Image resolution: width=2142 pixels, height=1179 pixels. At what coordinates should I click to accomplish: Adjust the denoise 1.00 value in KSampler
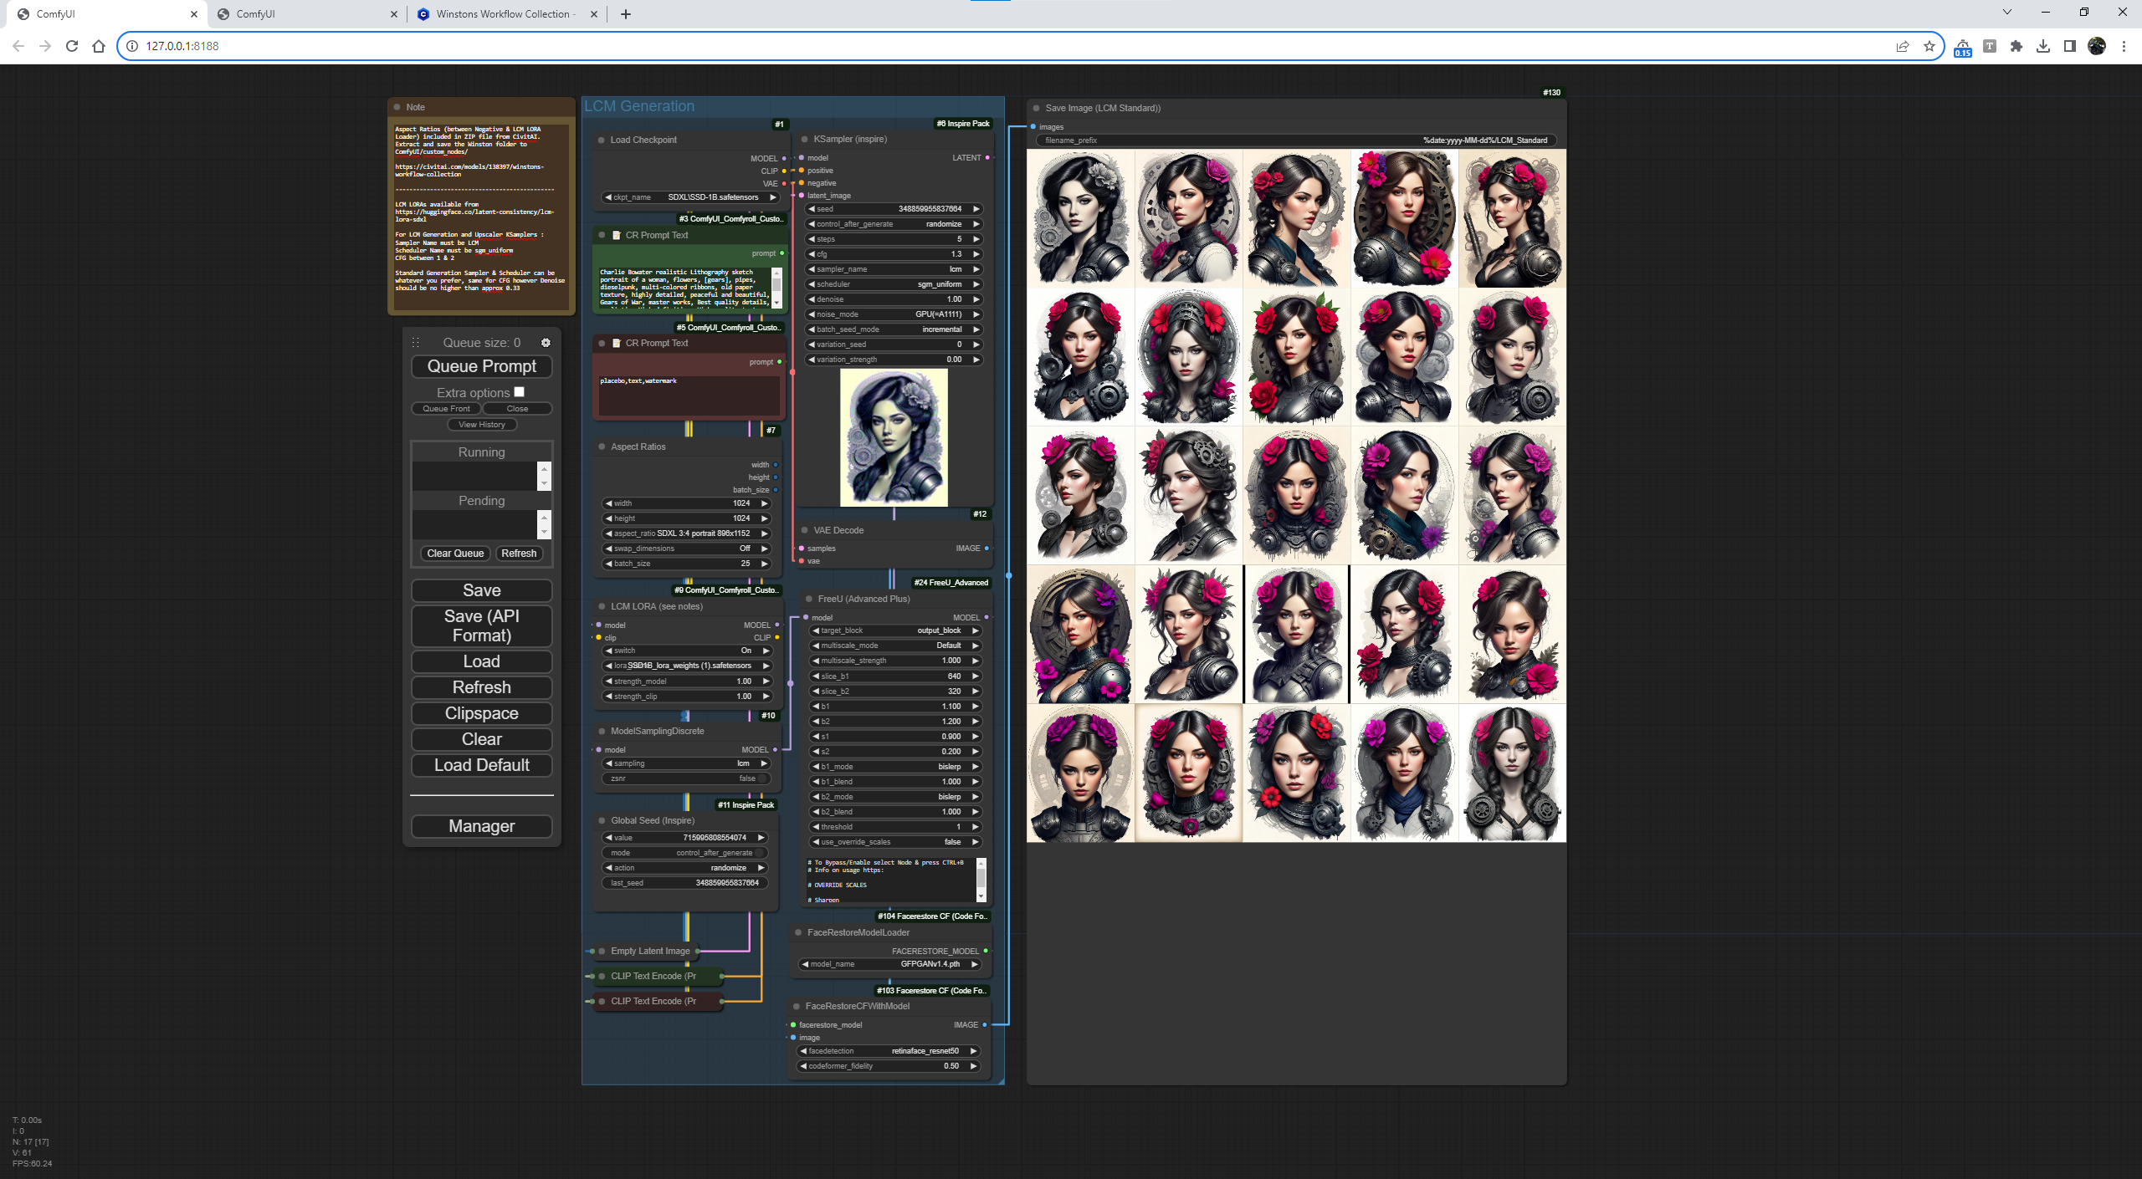[x=894, y=299]
